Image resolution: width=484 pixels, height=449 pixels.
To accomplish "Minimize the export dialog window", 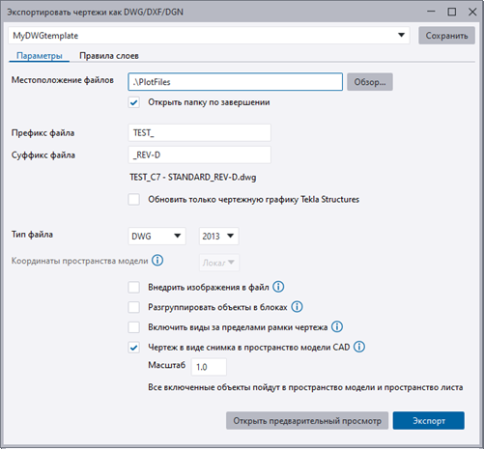I will pyautogui.click(x=431, y=12).
